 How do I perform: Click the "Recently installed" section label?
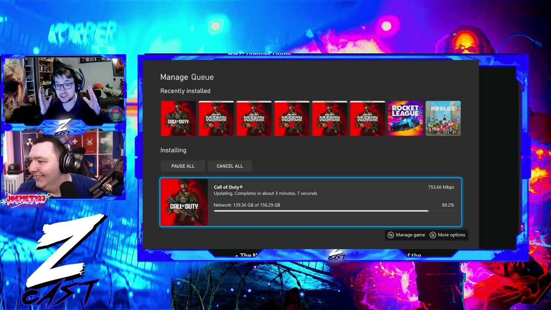(x=186, y=91)
